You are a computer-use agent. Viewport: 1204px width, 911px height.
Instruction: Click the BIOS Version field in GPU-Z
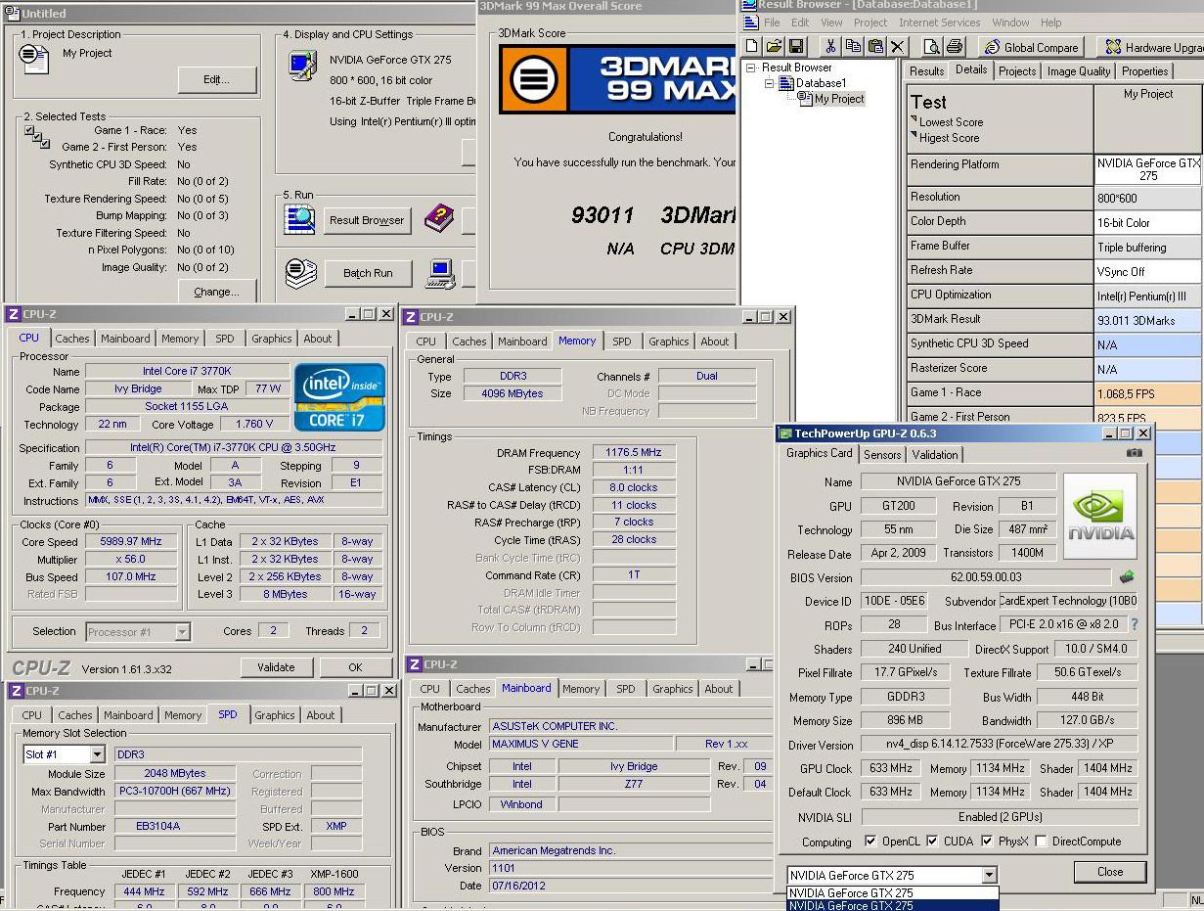click(x=986, y=577)
